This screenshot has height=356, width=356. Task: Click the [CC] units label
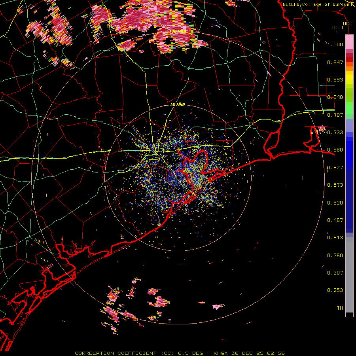(338, 27)
